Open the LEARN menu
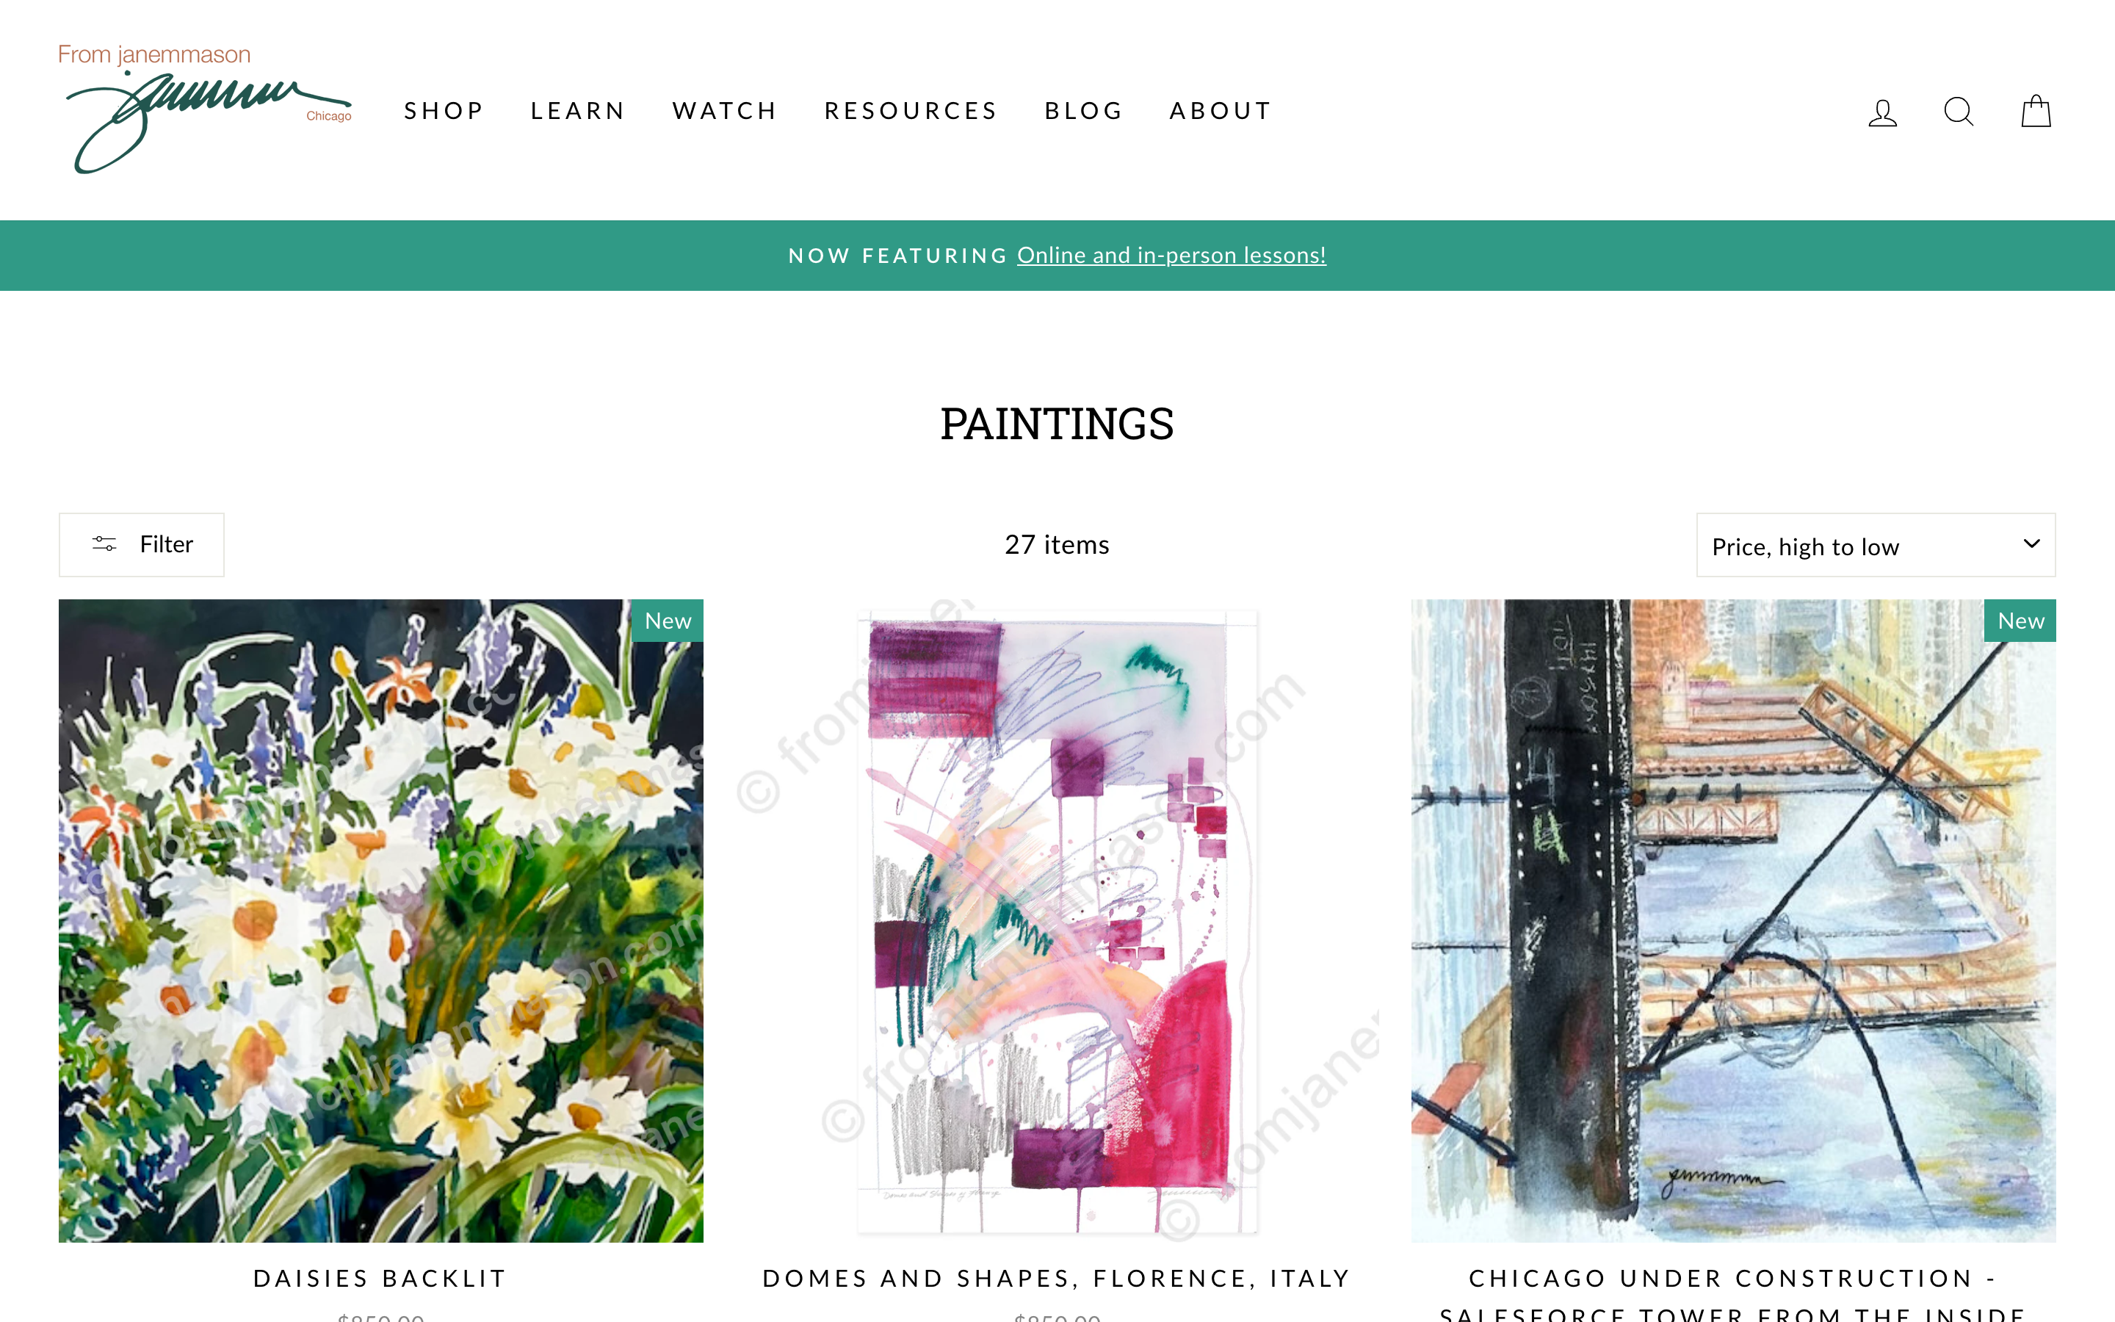Screen dimensions: 2115x1322 point(578,111)
